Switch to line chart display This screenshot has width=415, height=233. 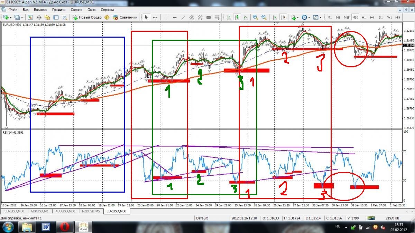246,17
